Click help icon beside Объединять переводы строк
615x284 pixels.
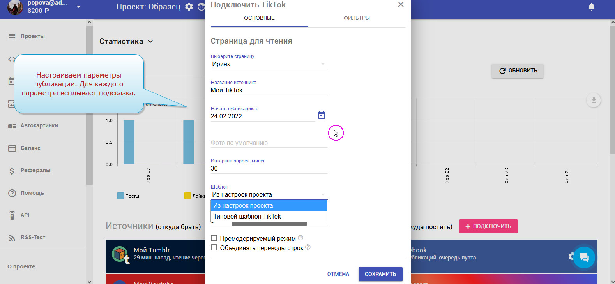308,247
